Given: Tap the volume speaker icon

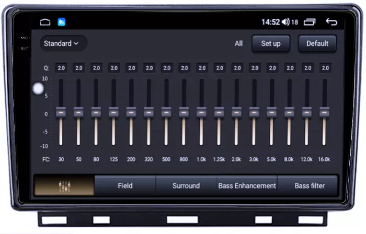Looking at the screenshot, I should [285, 22].
